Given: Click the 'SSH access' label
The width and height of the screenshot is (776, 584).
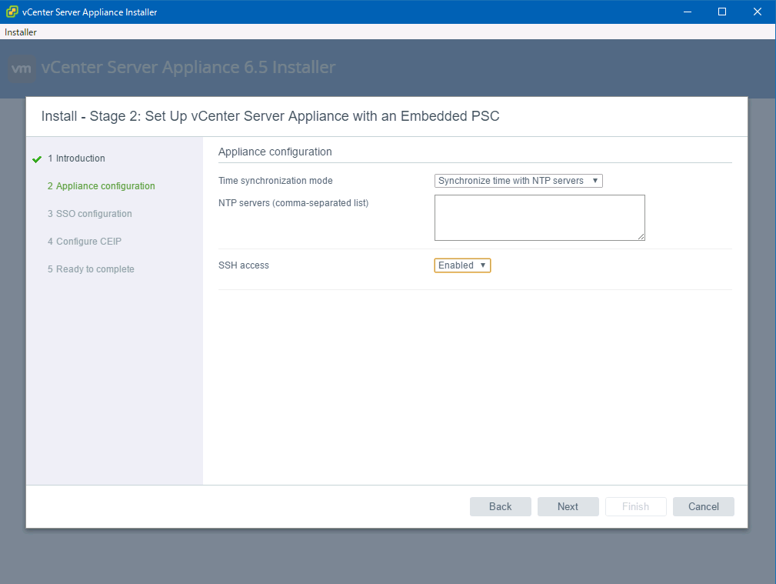Looking at the screenshot, I should coord(244,265).
